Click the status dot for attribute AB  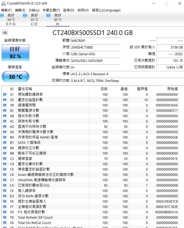tap(5, 116)
